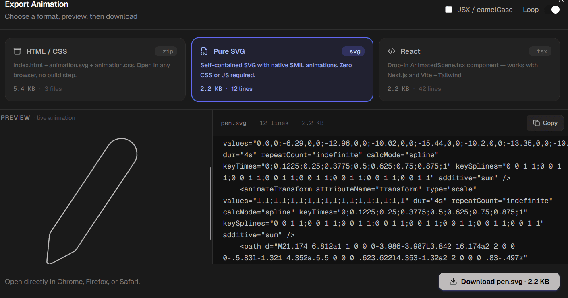Enable the JSX / camelCase checkbox
The width and height of the screenshot is (568, 298).
click(x=448, y=9)
